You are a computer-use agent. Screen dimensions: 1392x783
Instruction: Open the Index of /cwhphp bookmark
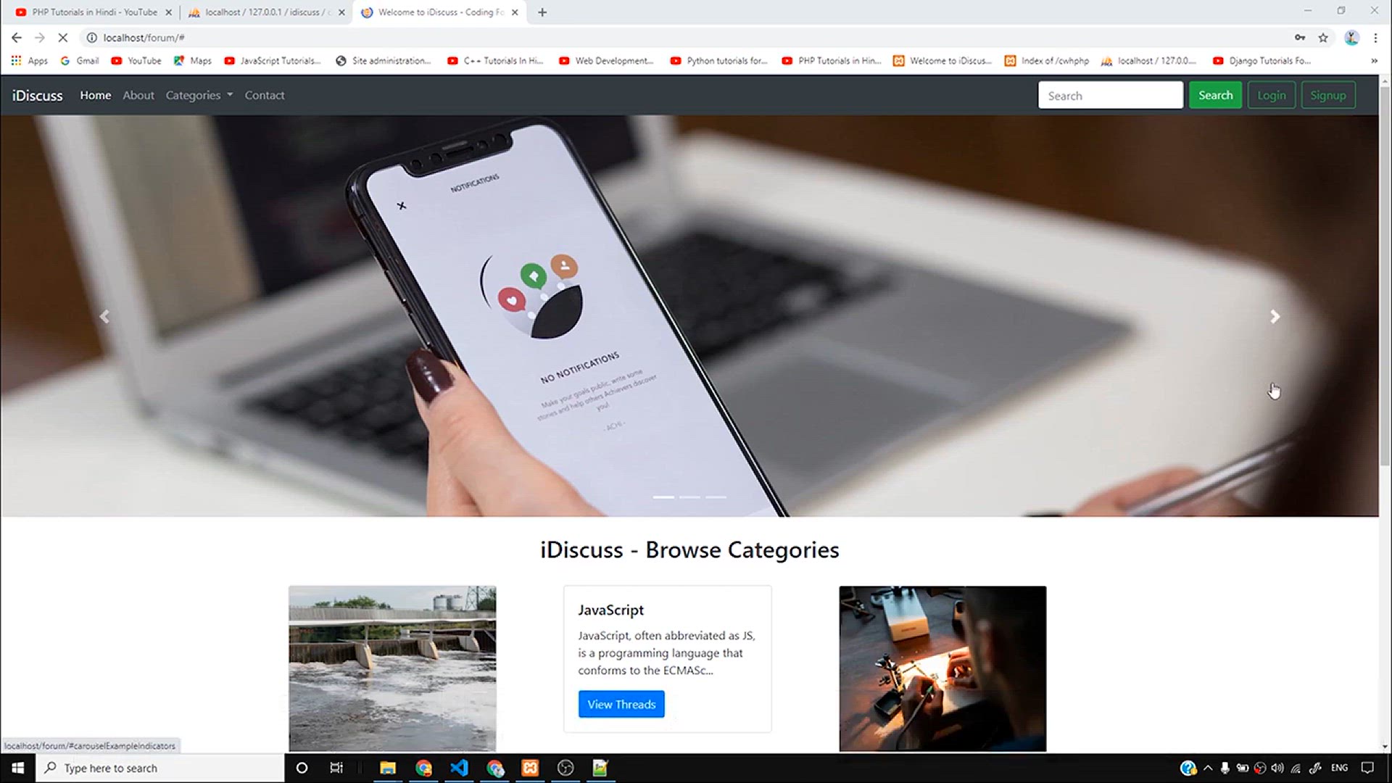pos(1047,61)
